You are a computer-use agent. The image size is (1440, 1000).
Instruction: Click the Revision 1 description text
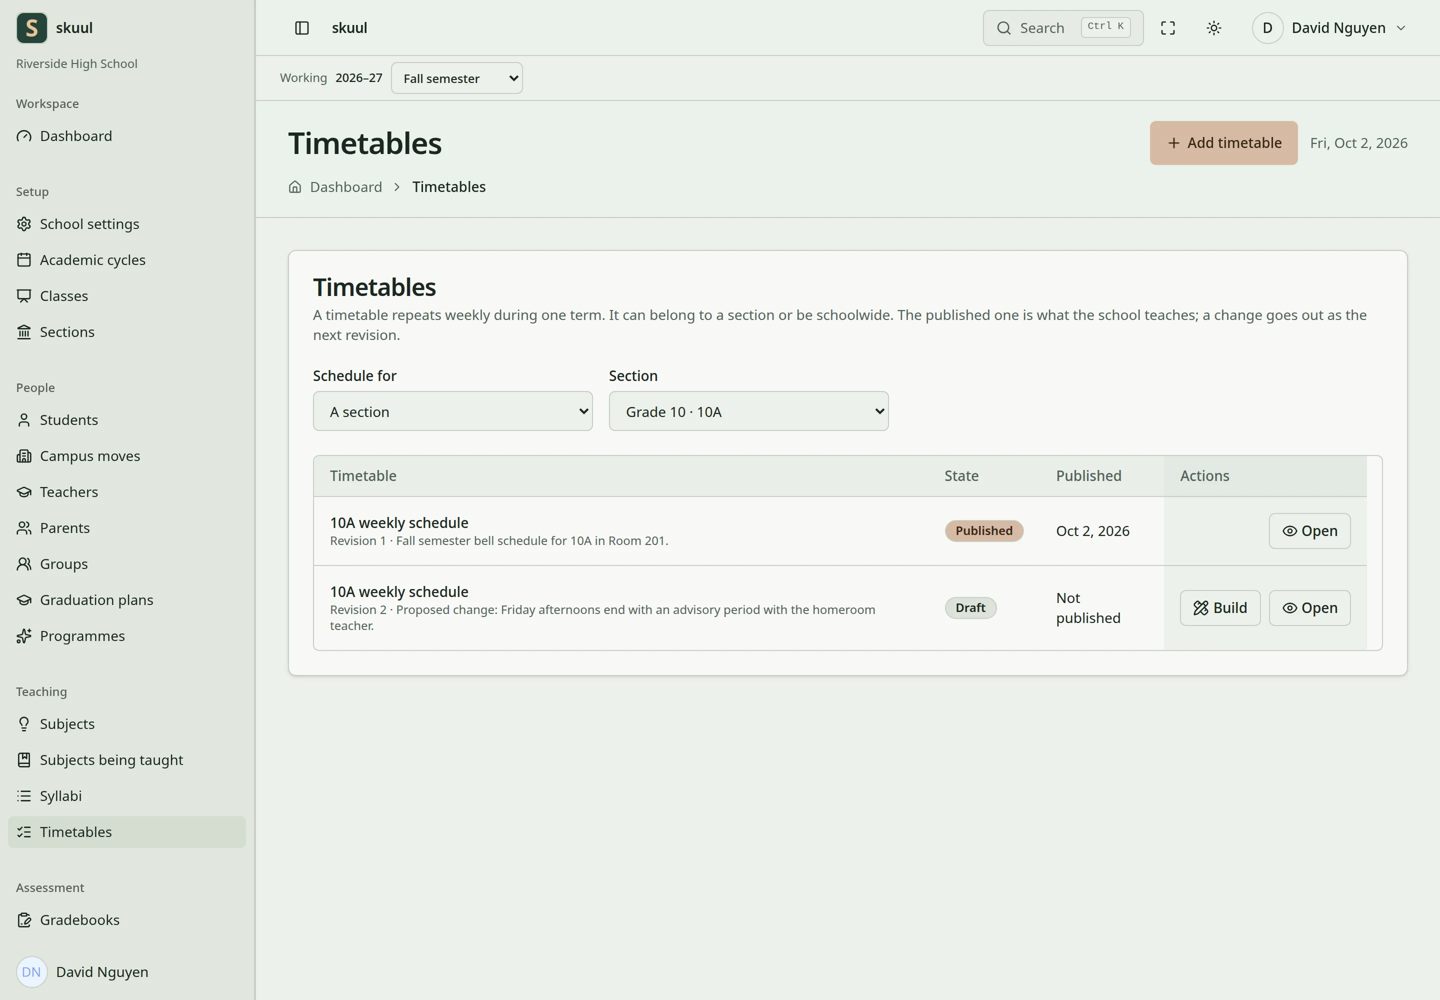(499, 541)
